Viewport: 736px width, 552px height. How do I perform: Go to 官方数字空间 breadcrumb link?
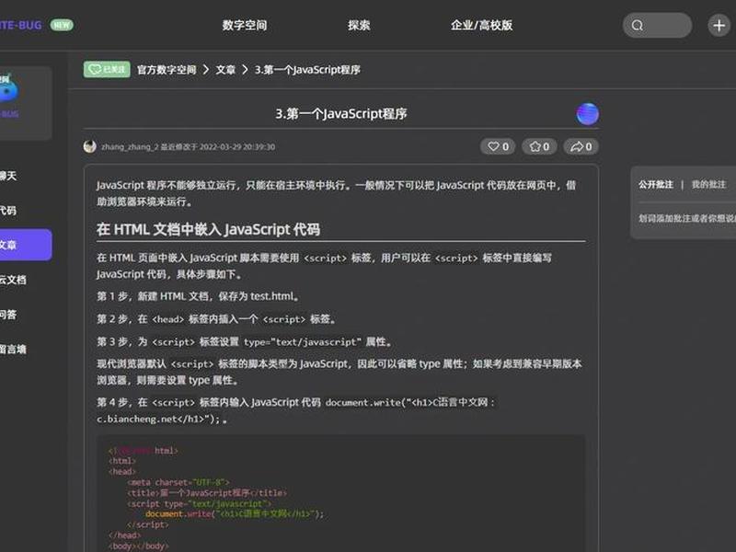[x=167, y=70]
